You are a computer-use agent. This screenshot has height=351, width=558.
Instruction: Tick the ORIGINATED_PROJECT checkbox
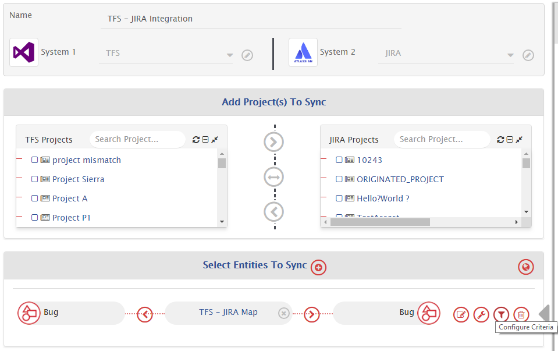click(x=339, y=179)
